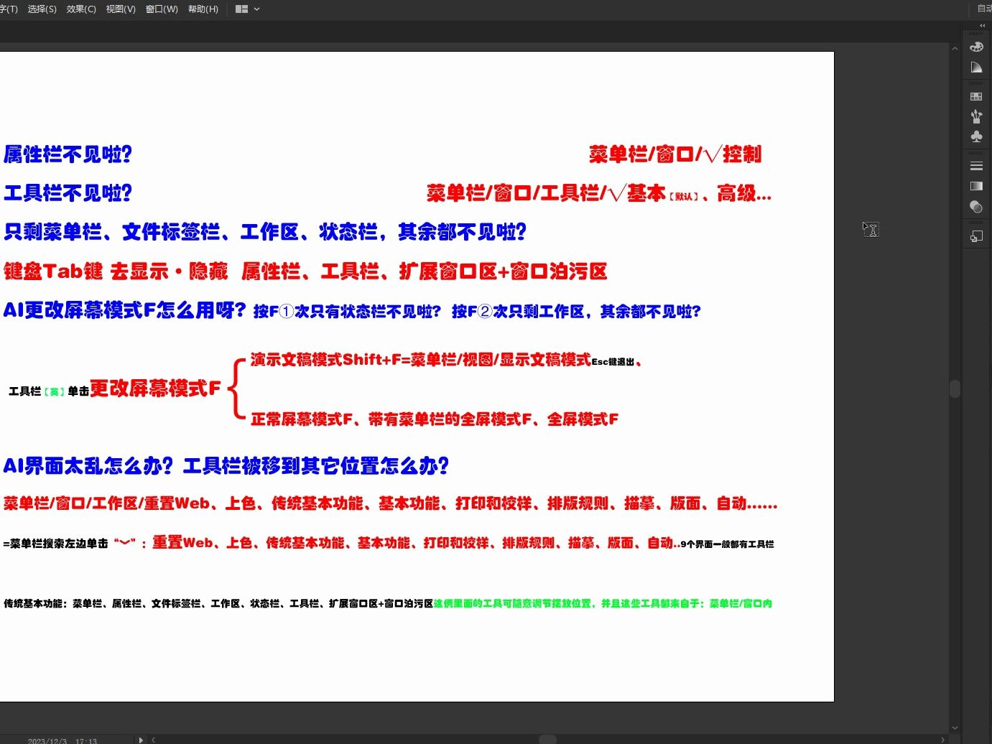Screen dimensions: 992x744
Task: Click the text AI界面太乱怎么办?
Action: tap(88, 466)
